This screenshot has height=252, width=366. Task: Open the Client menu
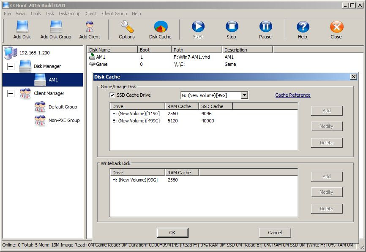[91, 14]
